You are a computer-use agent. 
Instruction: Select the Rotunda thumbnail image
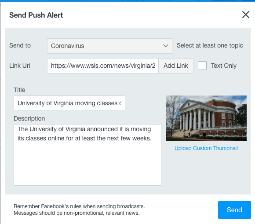click(206, 118)
